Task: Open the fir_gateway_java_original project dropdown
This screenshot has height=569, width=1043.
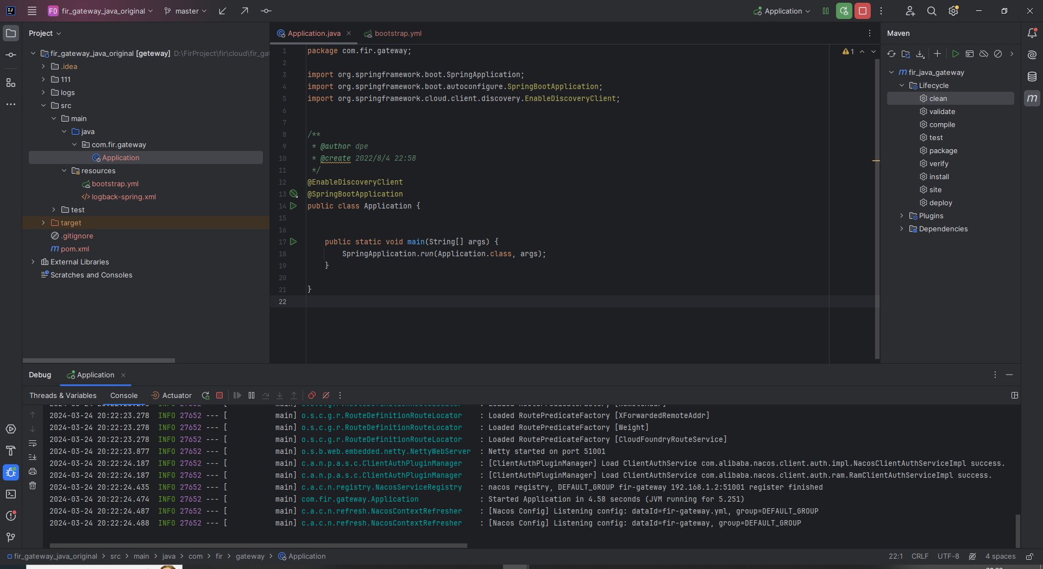Action: click(x=100, y=11)
